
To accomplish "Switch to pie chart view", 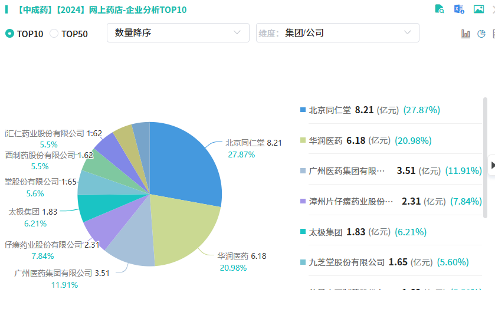I will click(x=481, y=34).
